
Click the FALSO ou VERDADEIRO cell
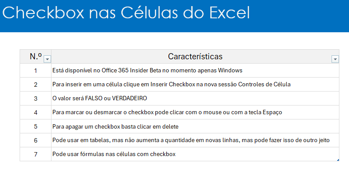[x=195, y=99]
